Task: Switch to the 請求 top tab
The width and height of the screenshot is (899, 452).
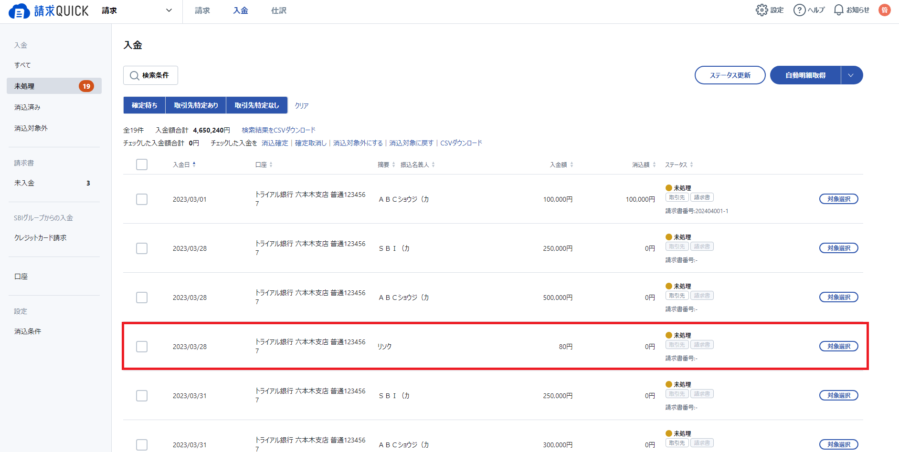Action: pyautogui.click(x=202, y=10)
